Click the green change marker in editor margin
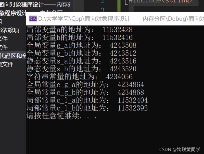The height and width of the screenshot is (154, 204). click(119, 6)
